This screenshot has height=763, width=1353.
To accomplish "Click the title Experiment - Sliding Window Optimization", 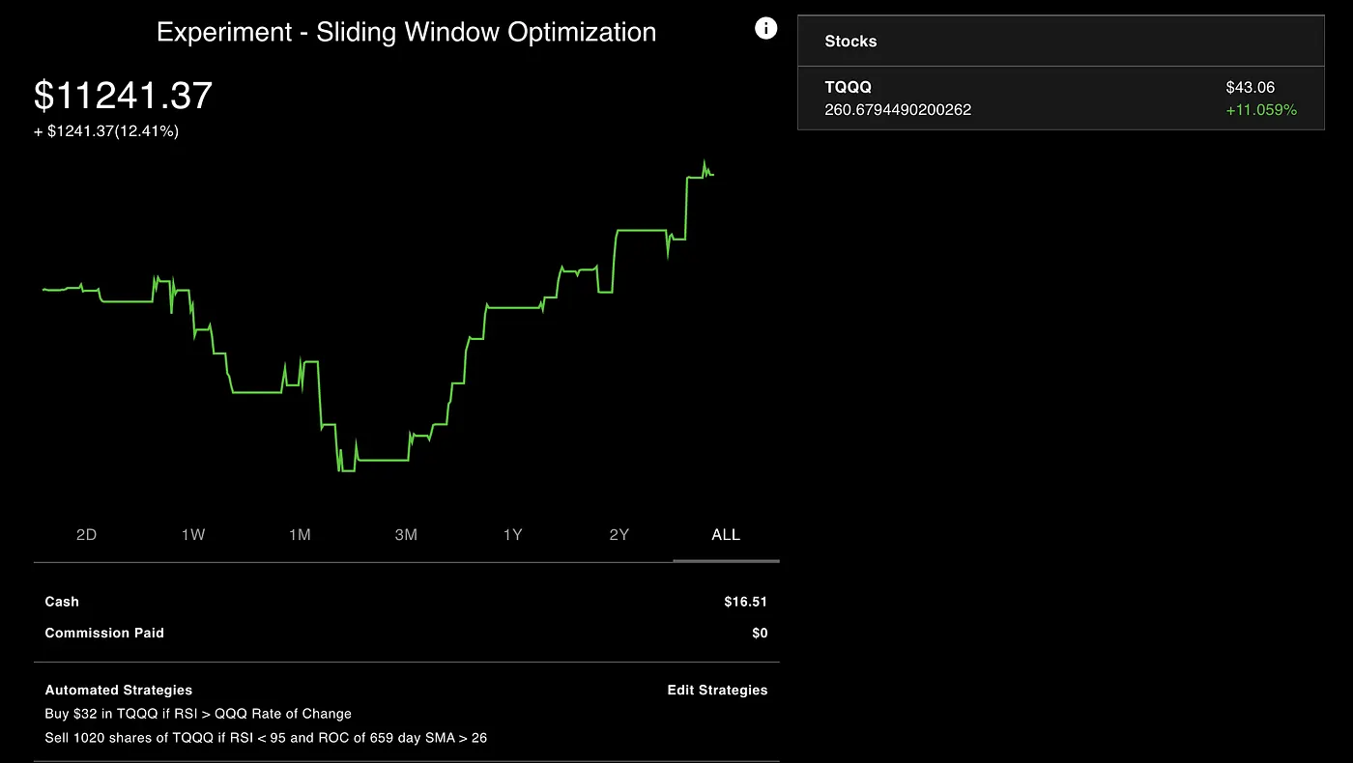I will click(x=406, y=32).
